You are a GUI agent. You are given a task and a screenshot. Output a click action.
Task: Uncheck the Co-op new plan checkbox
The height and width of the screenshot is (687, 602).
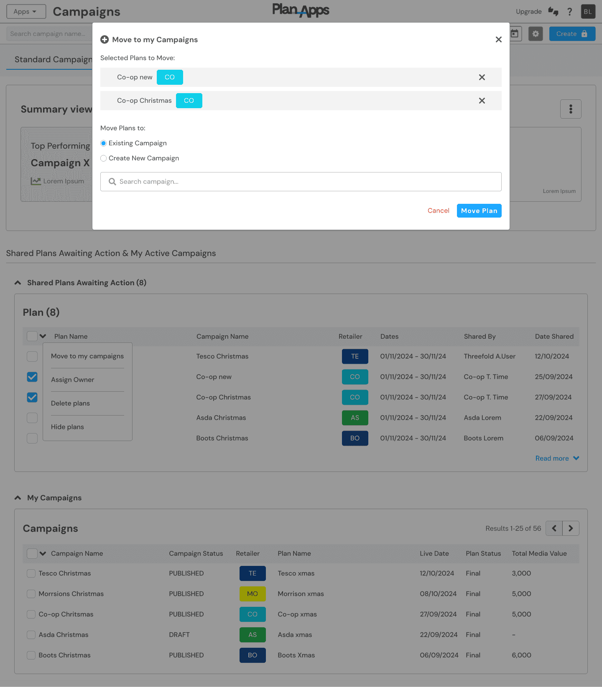click(32, 377)
